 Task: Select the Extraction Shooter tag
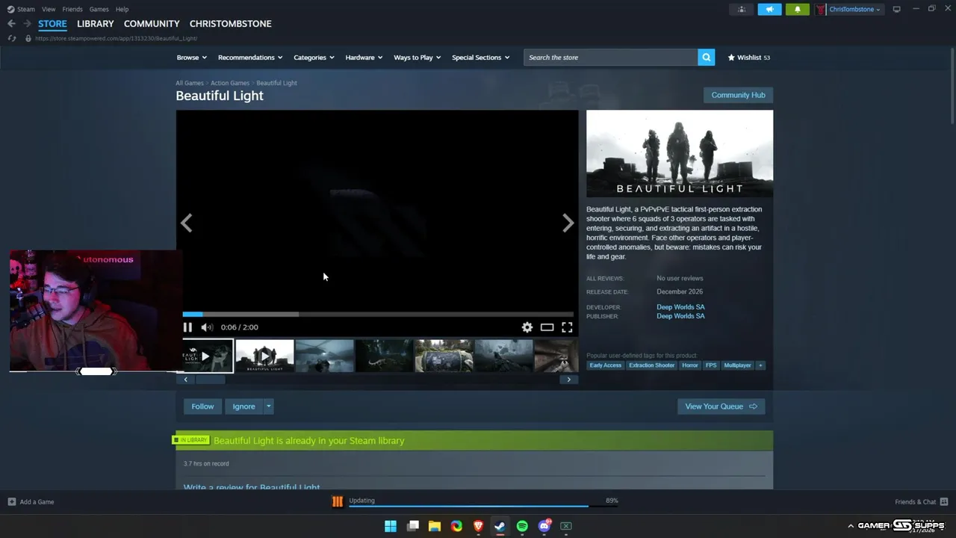pyautogui.click(x=651, y=365)
